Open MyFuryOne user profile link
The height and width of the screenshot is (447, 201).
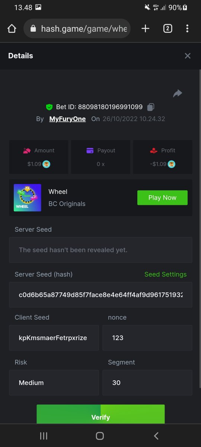(x=67, y=119)
